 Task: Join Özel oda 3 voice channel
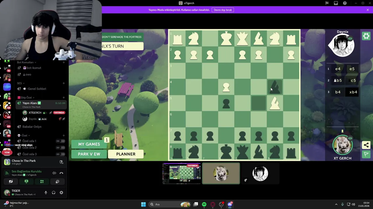click(41, 154)
